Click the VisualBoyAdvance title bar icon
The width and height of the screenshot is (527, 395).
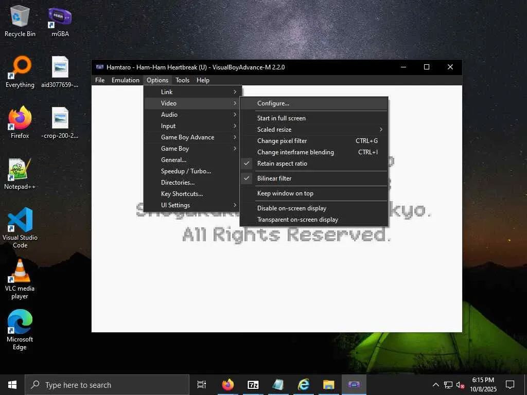(x=99, y=67)
